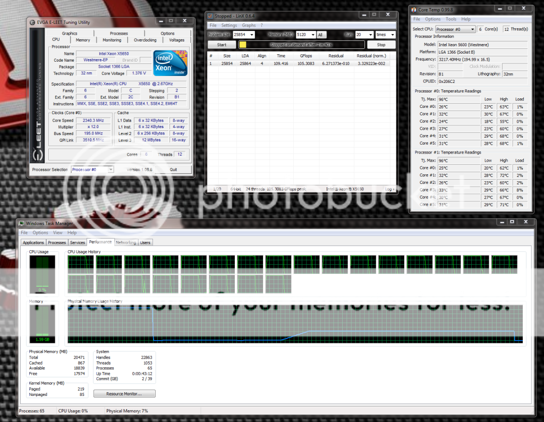This screenshot has width=544, height=422.
Task: Click the LinX progress status bar
Action: pyautogui.click(x=301, y=45)
